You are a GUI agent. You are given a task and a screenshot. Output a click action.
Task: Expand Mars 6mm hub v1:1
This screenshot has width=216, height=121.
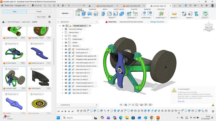62,70
